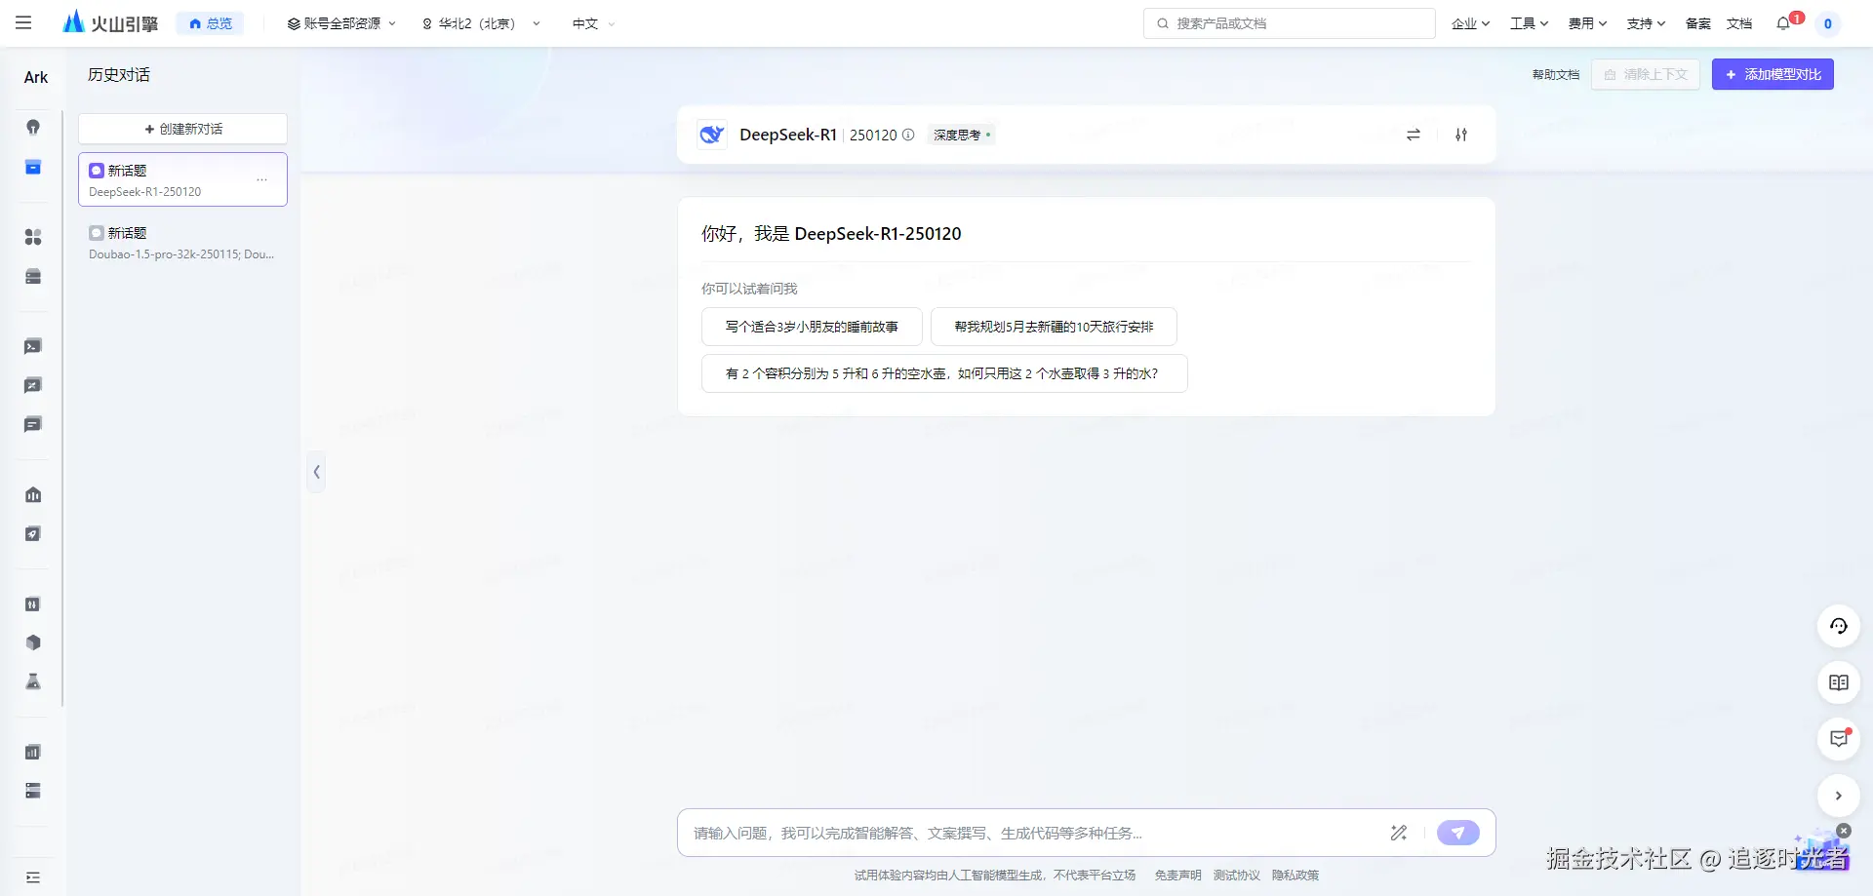The image size is (1873, 896).
Task: Click the 火山引擎 logo
Action: coord(109,23)
